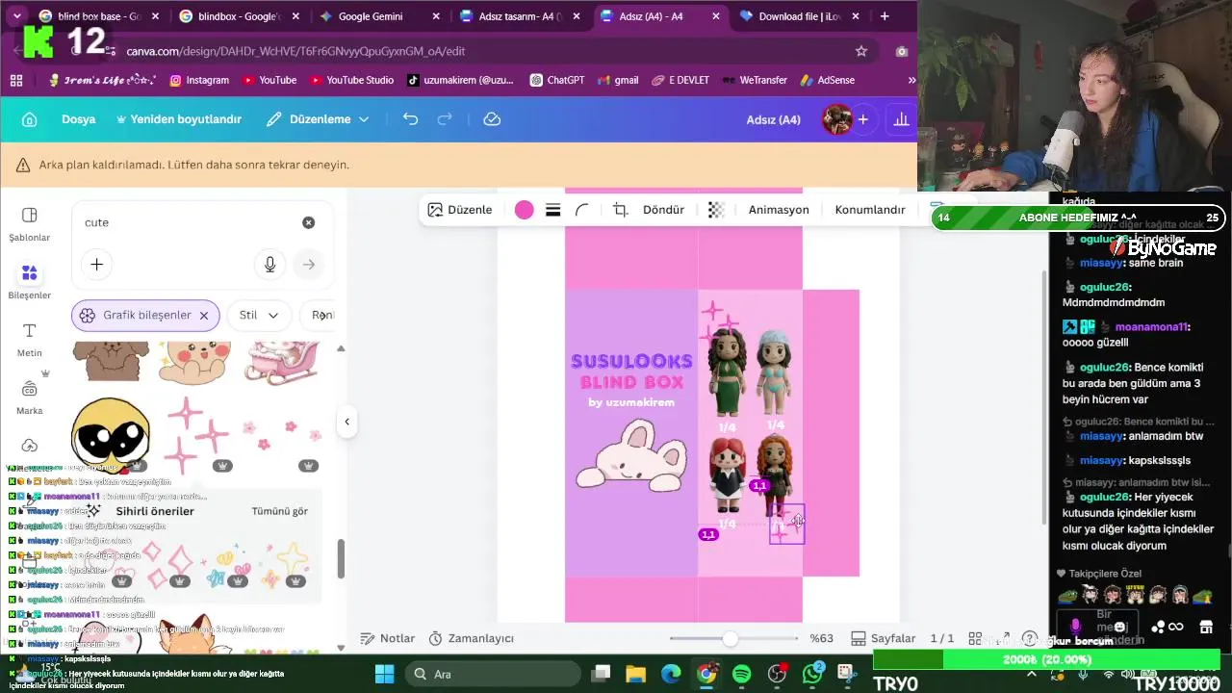Screen dimensions: 1232x693
Task: Collapse the side panel with the arrow
Action: 346,421
